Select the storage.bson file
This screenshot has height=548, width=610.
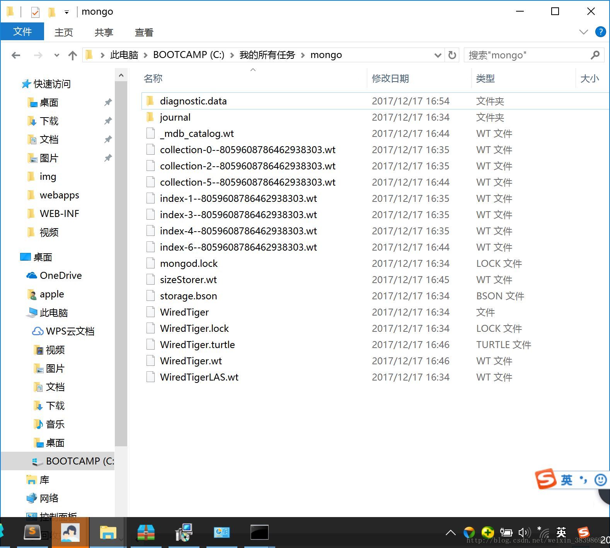[188, 296]
